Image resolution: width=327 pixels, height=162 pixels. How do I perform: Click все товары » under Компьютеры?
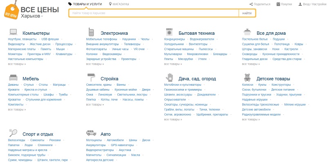17,64
